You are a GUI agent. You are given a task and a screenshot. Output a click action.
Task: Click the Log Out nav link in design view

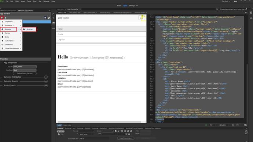click(x=61, y=40)
